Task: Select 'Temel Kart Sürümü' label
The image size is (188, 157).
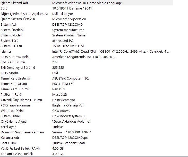Action: pos(15,89)
